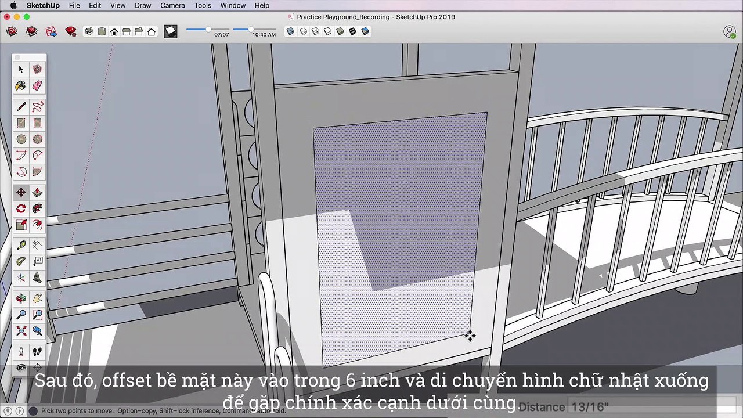The height and width of the screenshot is (418, 743).
Task: Select the Zoom Window tool
Action: point(37,315)
